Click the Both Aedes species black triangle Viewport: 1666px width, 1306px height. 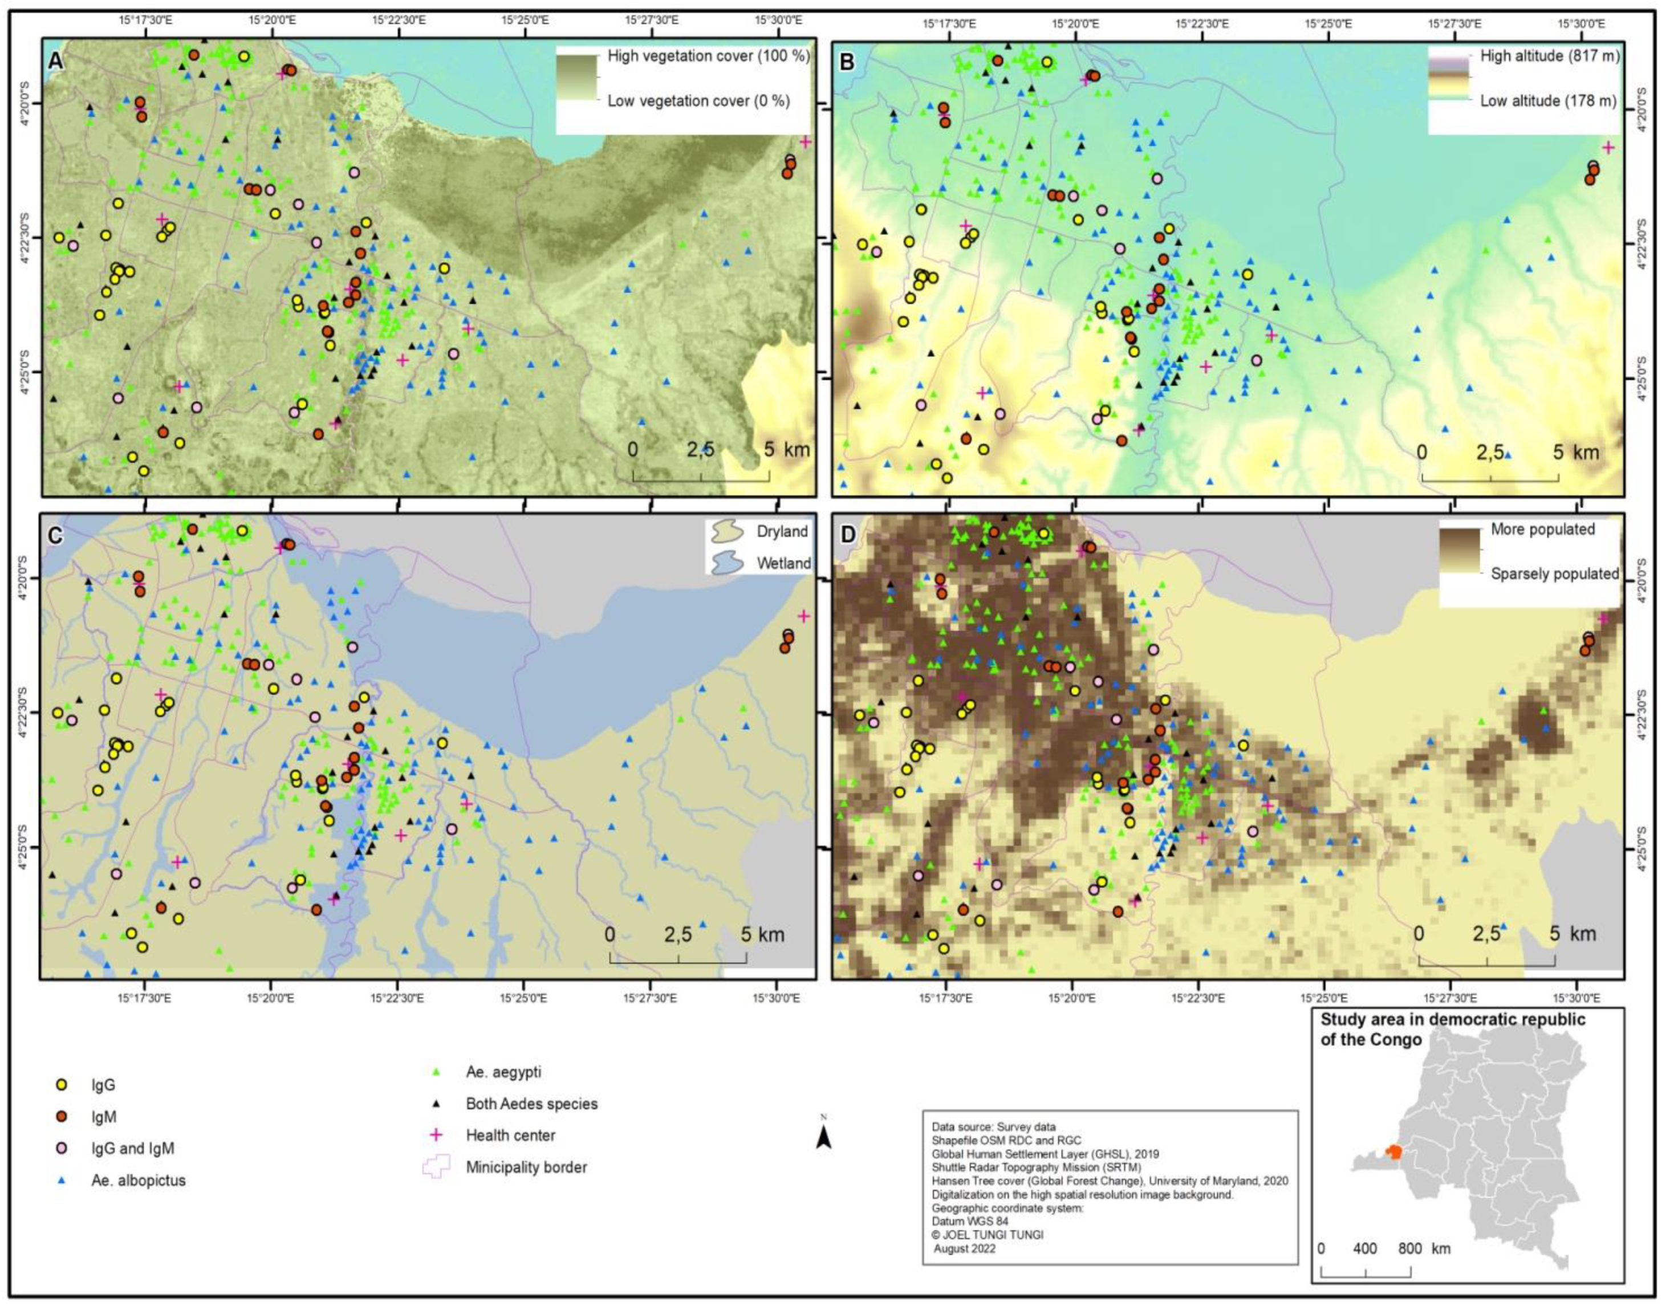tap(436, 1104)
